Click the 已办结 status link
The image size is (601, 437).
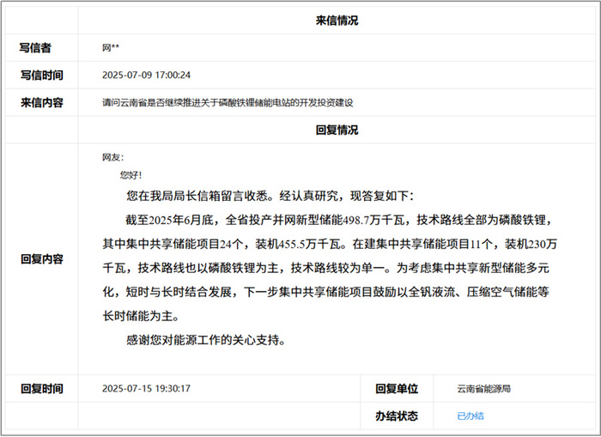tap(470, 416)
